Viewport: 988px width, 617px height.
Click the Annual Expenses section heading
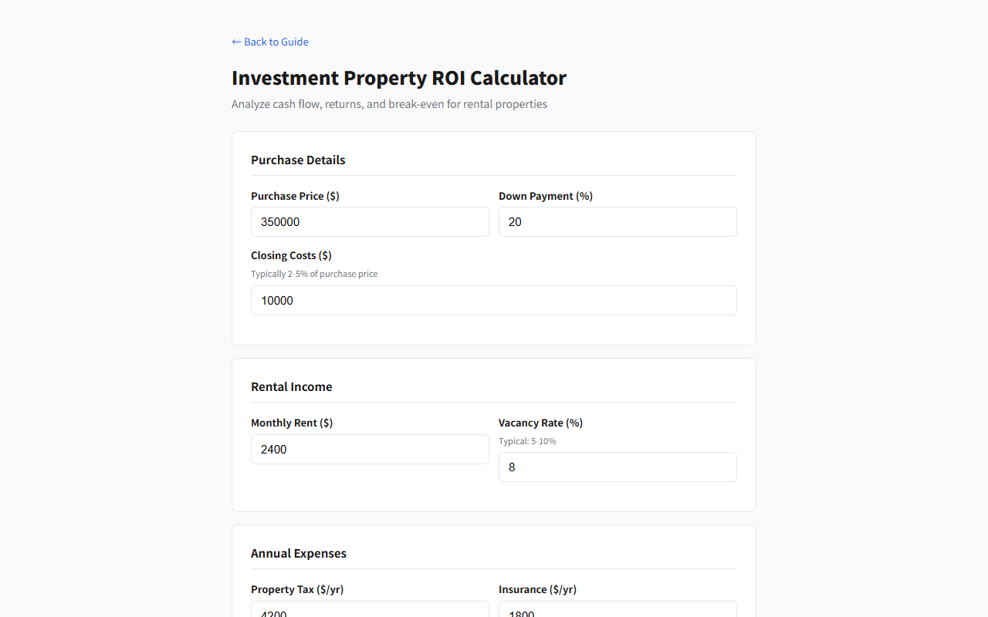(299, 553)
